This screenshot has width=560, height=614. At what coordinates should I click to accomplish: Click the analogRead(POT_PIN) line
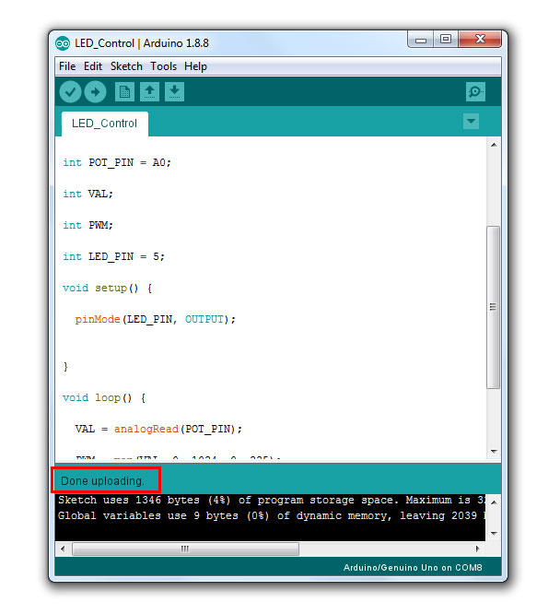click(x=158, y=430)
